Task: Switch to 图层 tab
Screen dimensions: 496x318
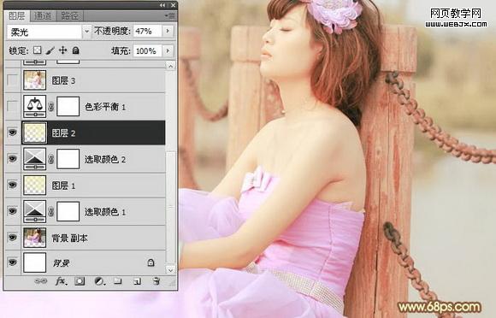Action: pos(17,15)
